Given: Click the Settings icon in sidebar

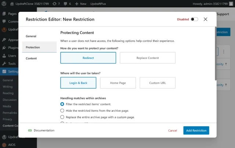Looking at the screenshot, I should [x=4, y=71].
